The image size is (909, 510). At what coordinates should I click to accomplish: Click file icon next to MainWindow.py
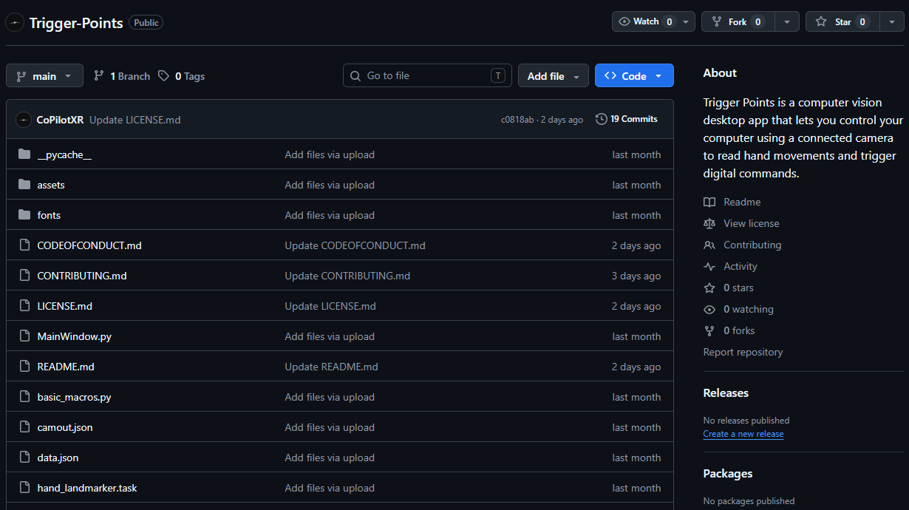24,336
